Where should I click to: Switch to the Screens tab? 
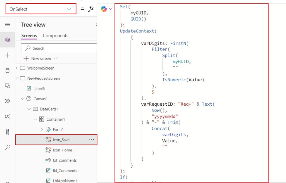point(29,35)
